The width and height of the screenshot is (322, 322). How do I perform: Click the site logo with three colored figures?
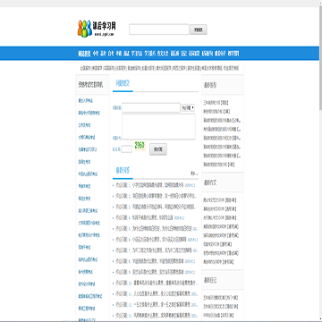[x=97, y=29]
